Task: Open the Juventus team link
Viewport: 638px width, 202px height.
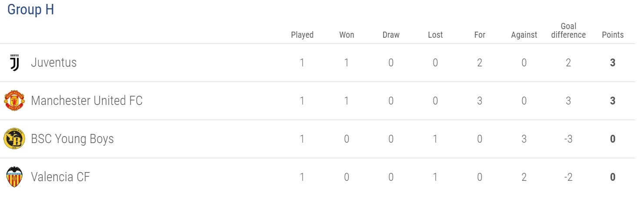Action: coord(54,63)
